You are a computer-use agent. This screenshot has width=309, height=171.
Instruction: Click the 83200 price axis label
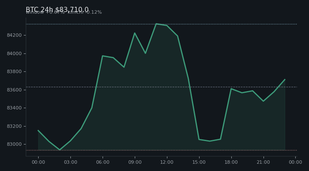[14, 126]
